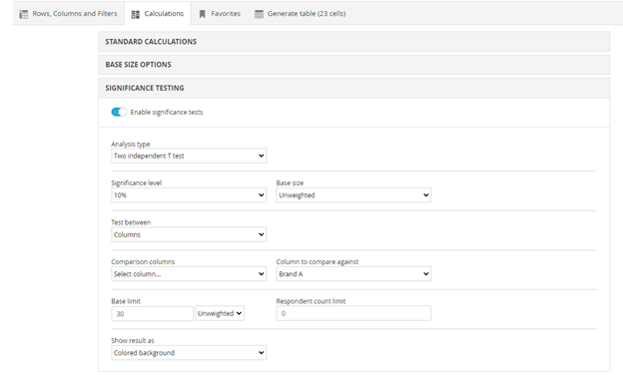Click the Enable significance tests label
The width and height of the screenshot is (623, 375).
(167, 113)
